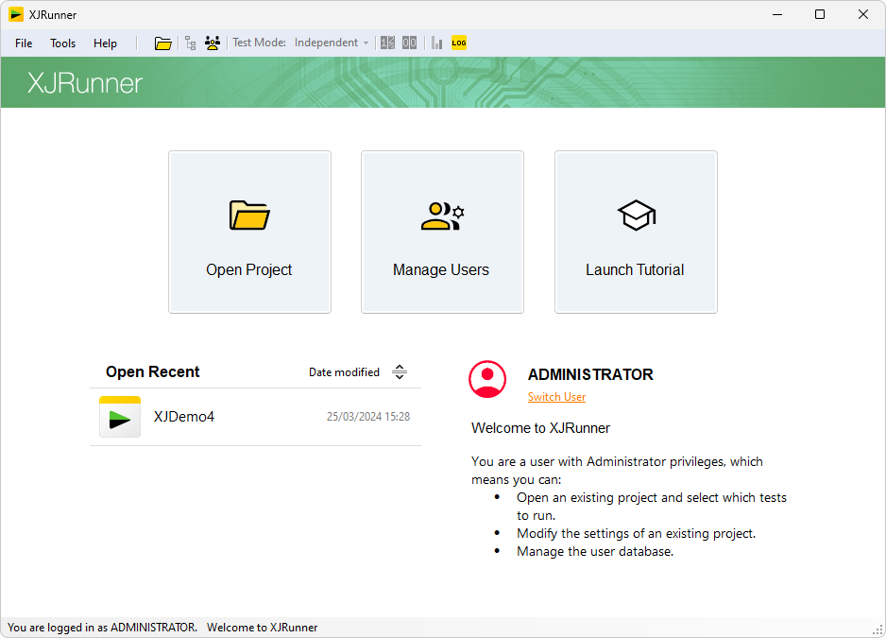This screenshot has height=638, width=886.
Task: Click the second counter icon showing 00
Action: tap(409, 43)
